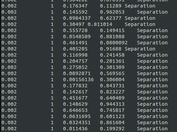
Task: Select the number 0.555728
Action: (75, 30)
